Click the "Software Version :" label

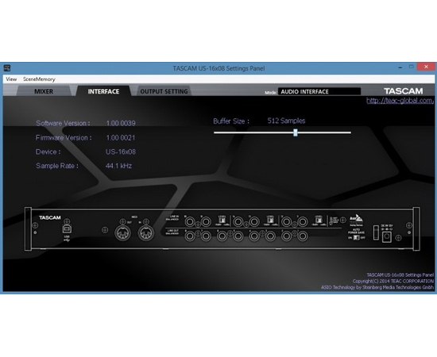[63, 123]
